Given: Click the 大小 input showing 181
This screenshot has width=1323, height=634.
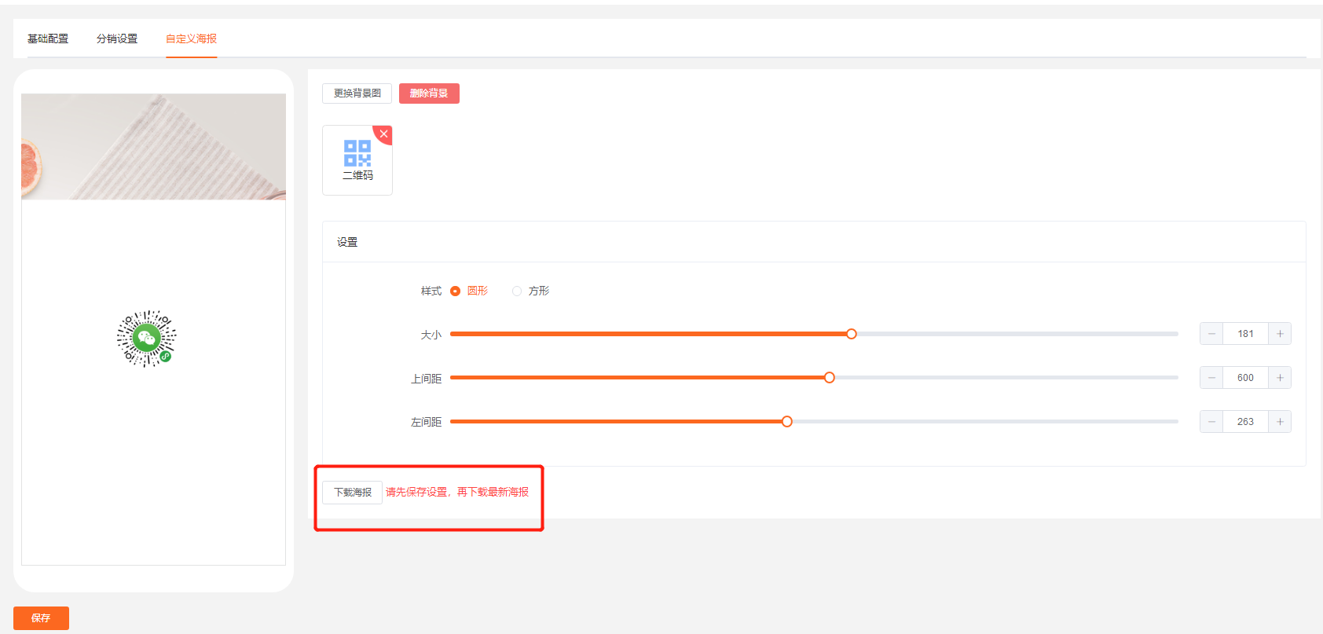Looking at the screenshot, I should coord(1245,334).
